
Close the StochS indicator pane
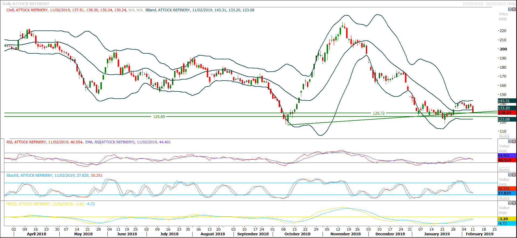click(x=514, y=175)
